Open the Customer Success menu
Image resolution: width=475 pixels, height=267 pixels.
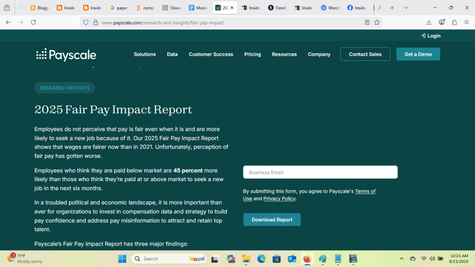click(x=211, y=54)
